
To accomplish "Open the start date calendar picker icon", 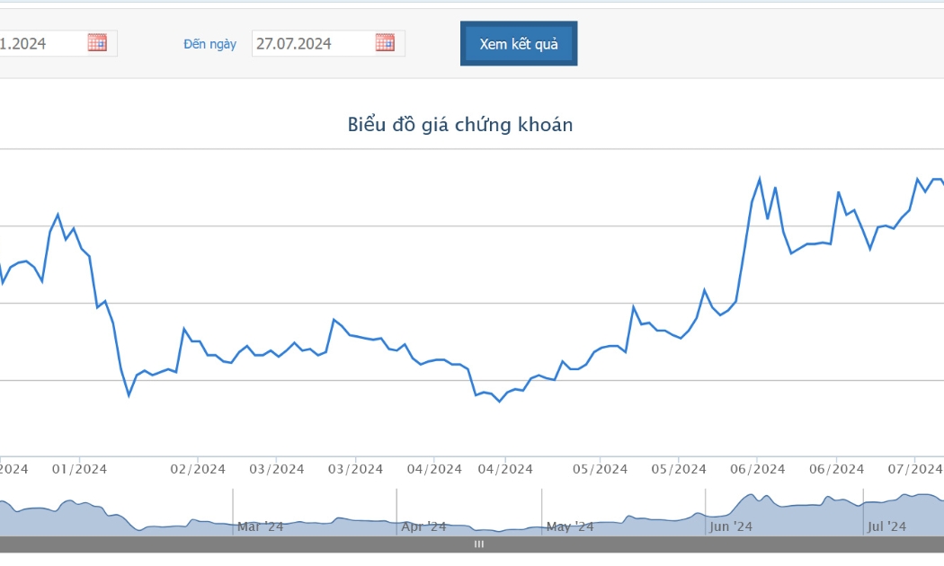I will point(97,43).
